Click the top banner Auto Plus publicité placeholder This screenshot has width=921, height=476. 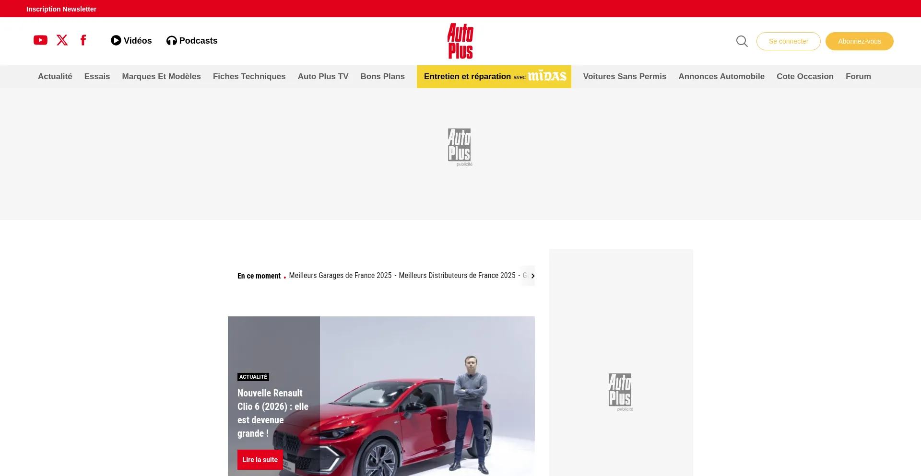tap(460, 148)
